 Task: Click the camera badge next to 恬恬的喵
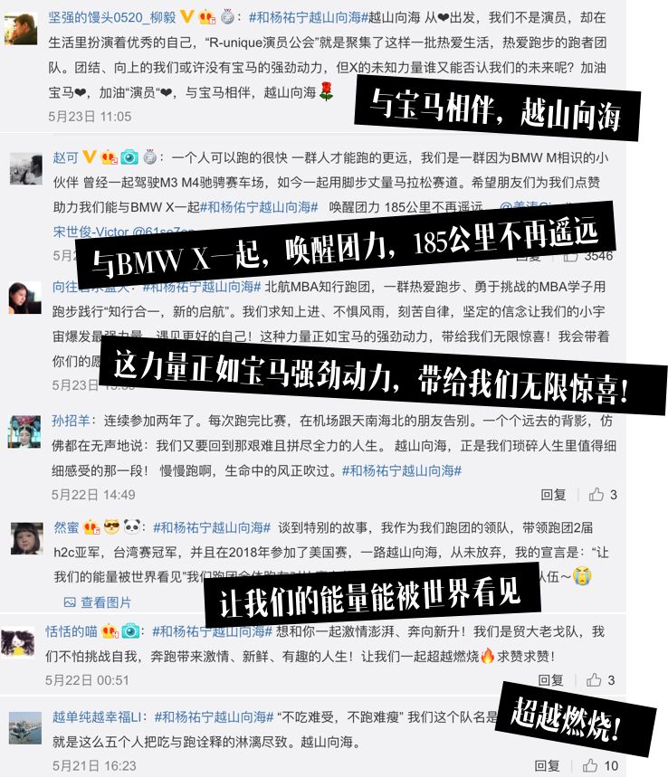[130, 630]
